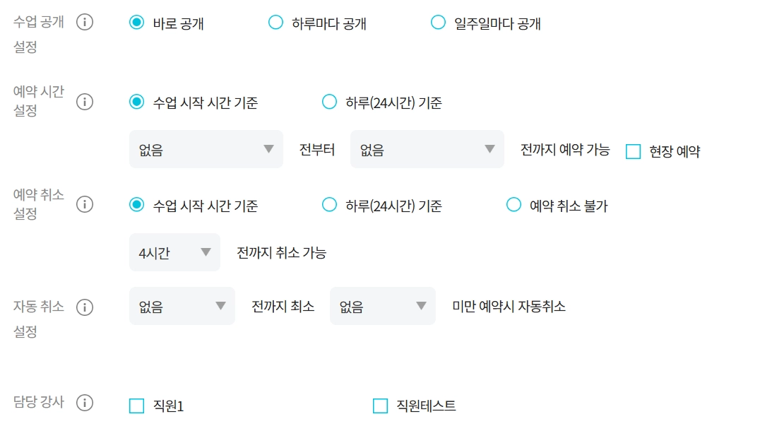Open the 없음 dropdown before 전부터
Viewport: 777px width, 431px height.
tap(206, 149)
